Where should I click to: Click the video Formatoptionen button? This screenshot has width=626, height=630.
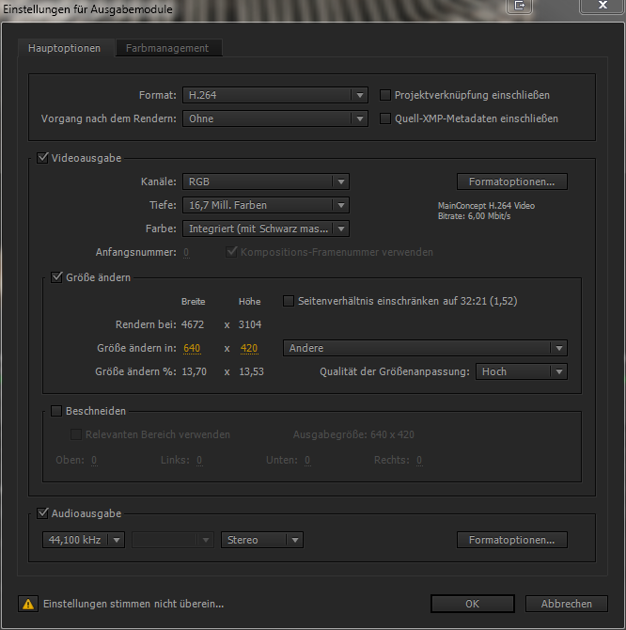[511, 181]
